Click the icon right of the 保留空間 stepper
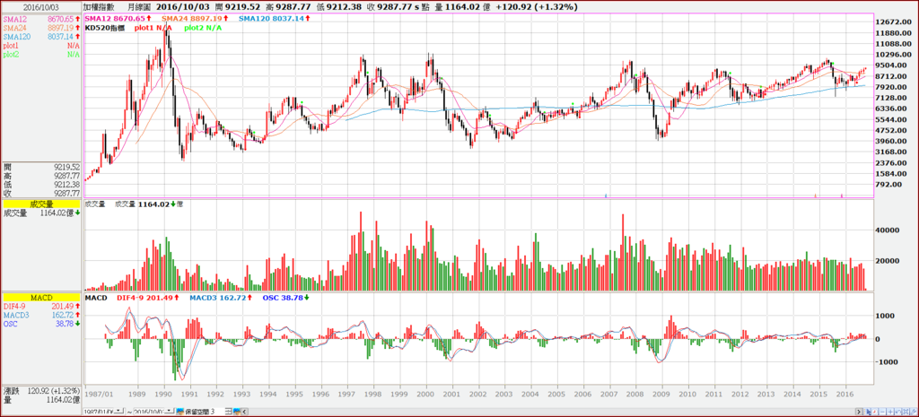The height and width of the screenshot is (417, 919). click(237, 412)
